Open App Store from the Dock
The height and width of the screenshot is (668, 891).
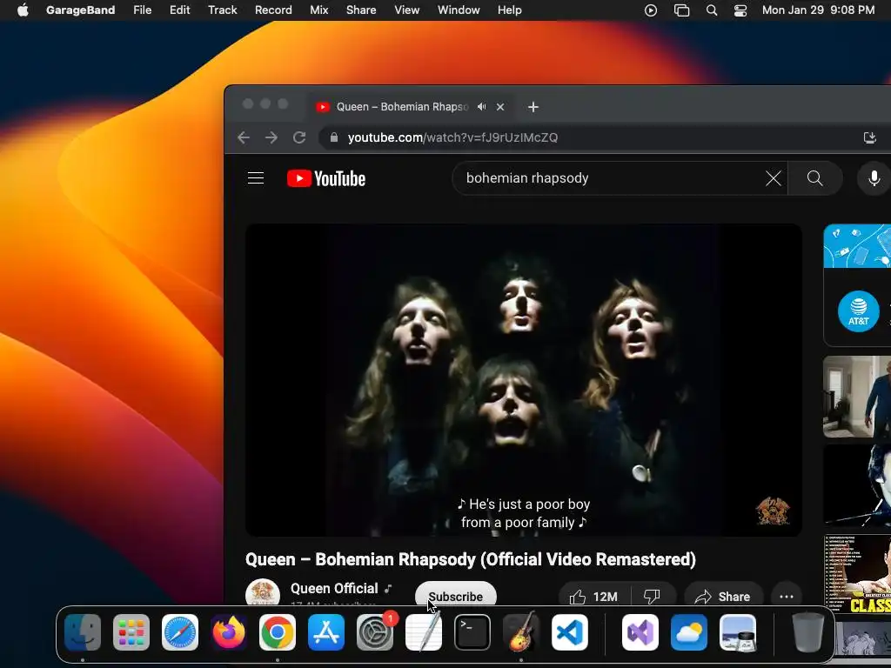coord(326,632)
